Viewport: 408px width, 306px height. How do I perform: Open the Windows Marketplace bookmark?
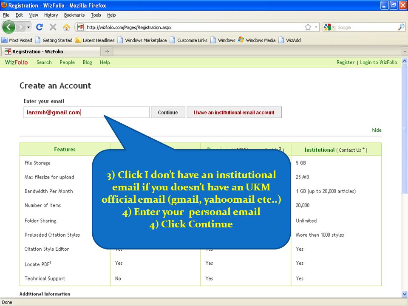click(142, 40)
